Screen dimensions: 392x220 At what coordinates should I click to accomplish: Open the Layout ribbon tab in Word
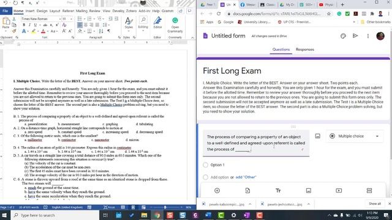pyautogui.click(x=55, y=11)
